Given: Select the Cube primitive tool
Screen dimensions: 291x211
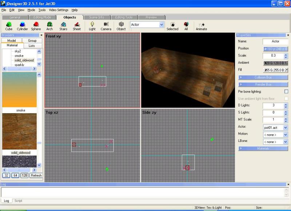Looking at the screenshot, I should [x=9, y=26].
